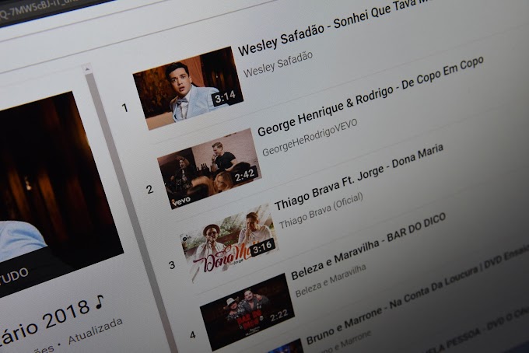
Task: Click the title 'Thiago Brava Ft. Jorge - Dona Maria'
Action: coord(359,177)
